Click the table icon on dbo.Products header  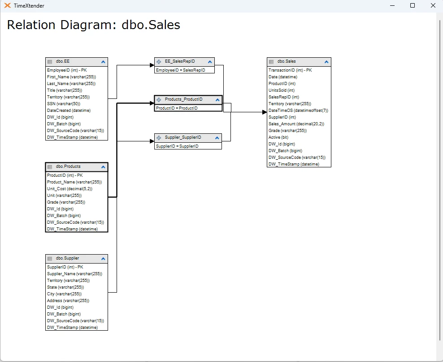tap(50, 167)
